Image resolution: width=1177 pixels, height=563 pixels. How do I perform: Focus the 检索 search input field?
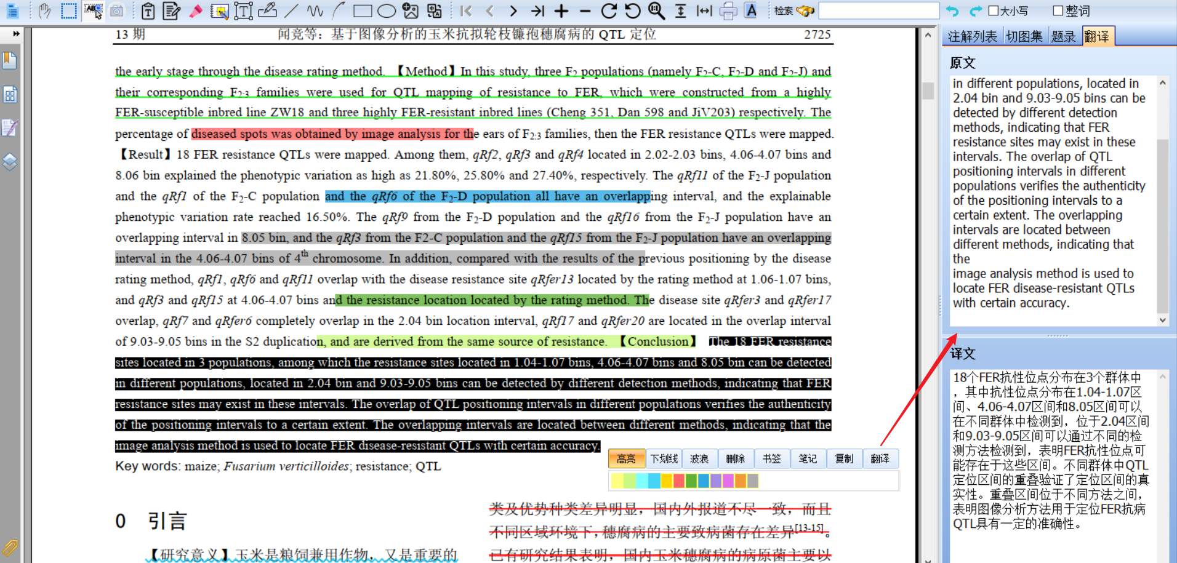(879, 10)
